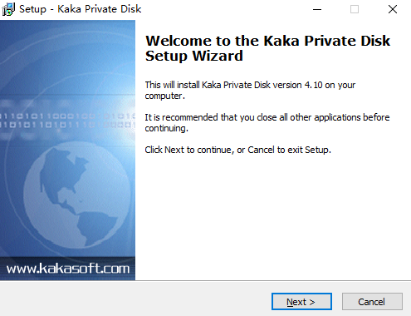Minimize the setup wizard window
411x316 pixels.
pos(317,9)
